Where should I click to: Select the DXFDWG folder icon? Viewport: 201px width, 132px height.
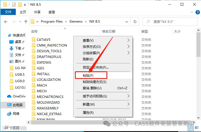click(x=33, y=62)
